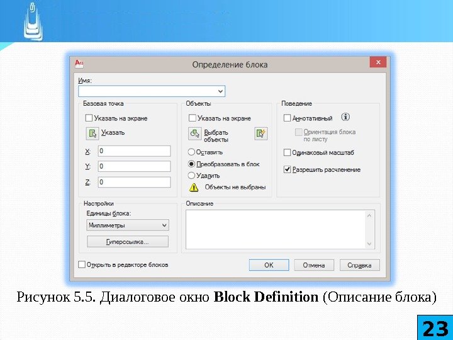Select the Оставить radio option
The image size is (453, 340).
point(191,152)
